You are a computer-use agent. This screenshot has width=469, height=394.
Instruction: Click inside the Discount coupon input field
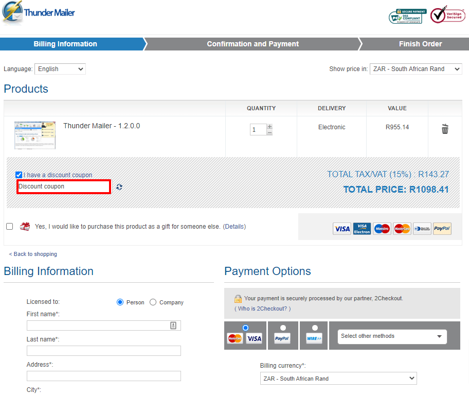(63, 186)
